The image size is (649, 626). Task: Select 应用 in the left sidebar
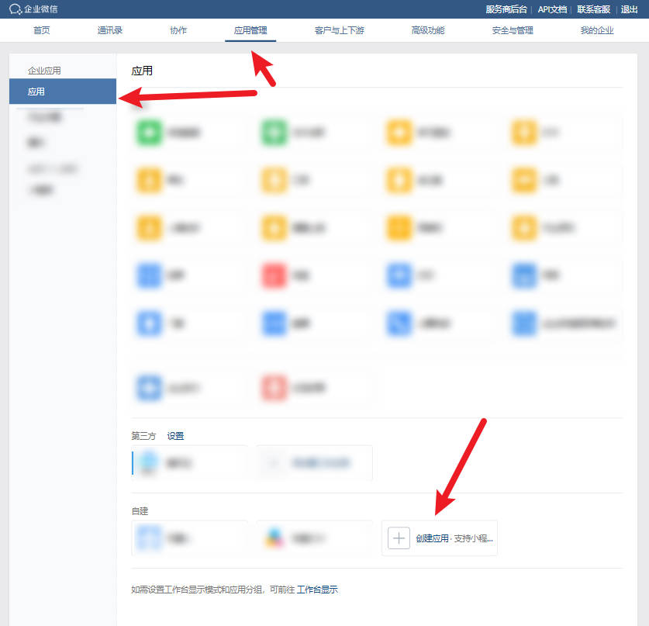(x=63, y=91)
